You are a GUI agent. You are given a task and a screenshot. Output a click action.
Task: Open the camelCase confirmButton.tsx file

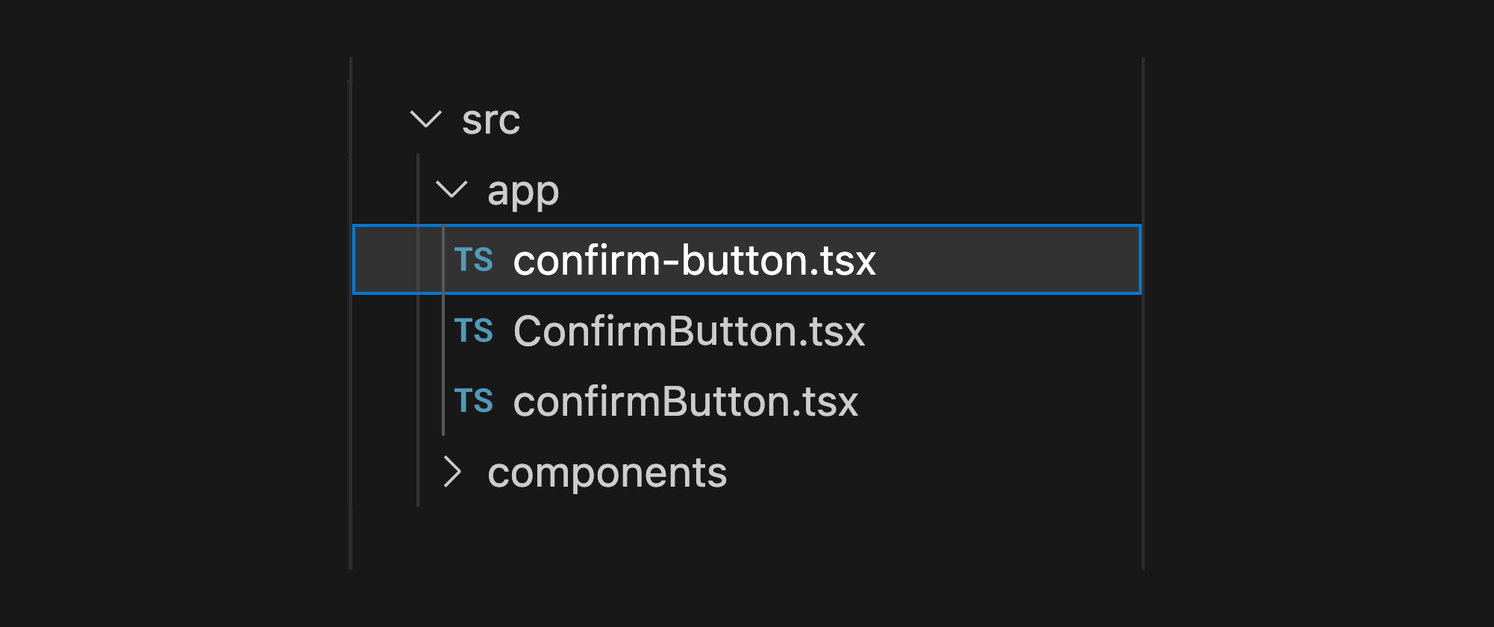[x=686, y=401]
